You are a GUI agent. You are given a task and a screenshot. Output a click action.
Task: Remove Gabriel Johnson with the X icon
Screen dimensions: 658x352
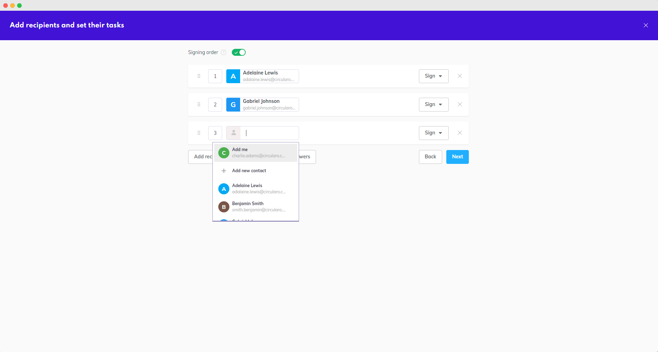[x=459, y=104]
